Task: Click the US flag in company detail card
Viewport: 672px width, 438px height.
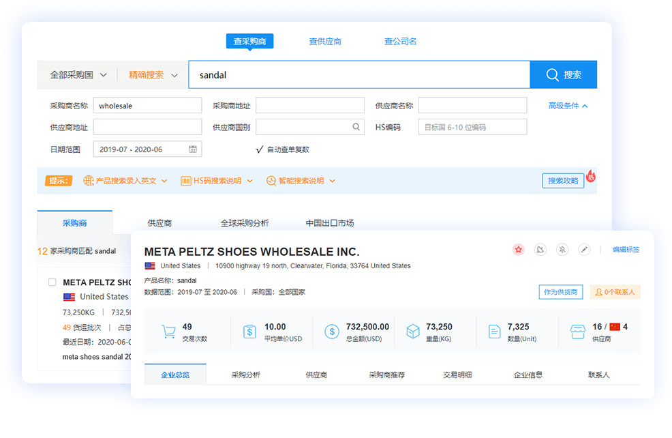Action: coord(150,266)
